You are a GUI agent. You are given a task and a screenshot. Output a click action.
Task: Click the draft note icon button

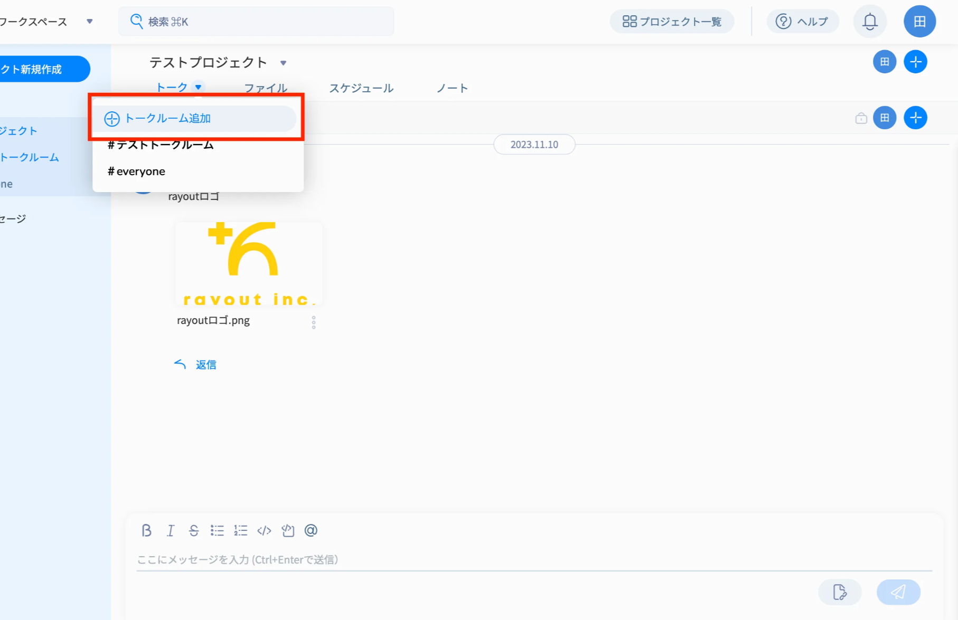pyautogui.click(x=840, y=592)
